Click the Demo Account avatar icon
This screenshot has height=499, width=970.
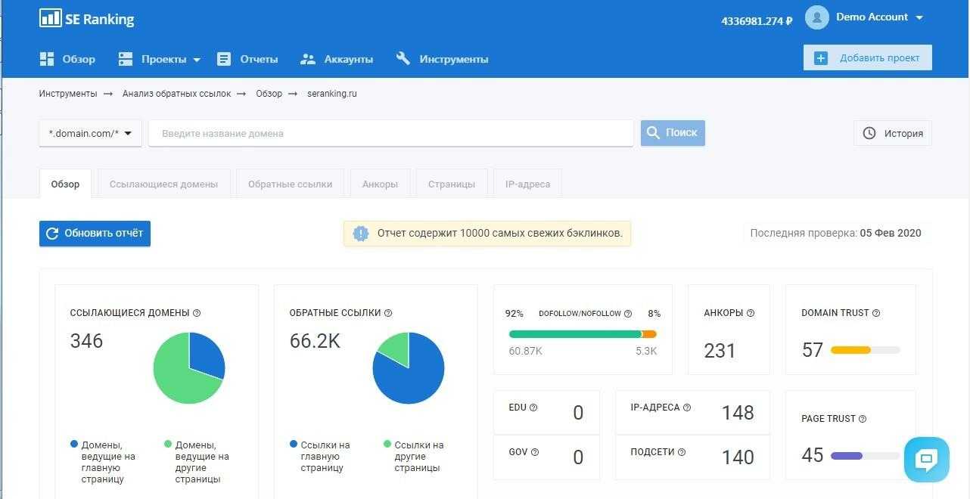point(816,17)
